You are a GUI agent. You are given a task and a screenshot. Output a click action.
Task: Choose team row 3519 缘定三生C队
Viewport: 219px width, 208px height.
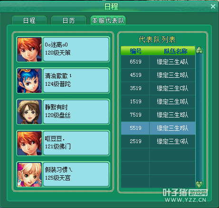[x=158, y=88]
